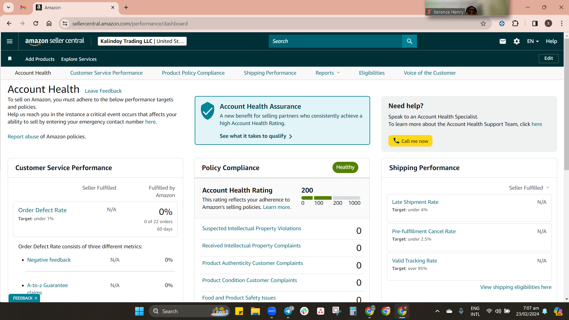569x320 pixels.
Task: Open the Late Shipment Rate link
Action: [415, 202]
